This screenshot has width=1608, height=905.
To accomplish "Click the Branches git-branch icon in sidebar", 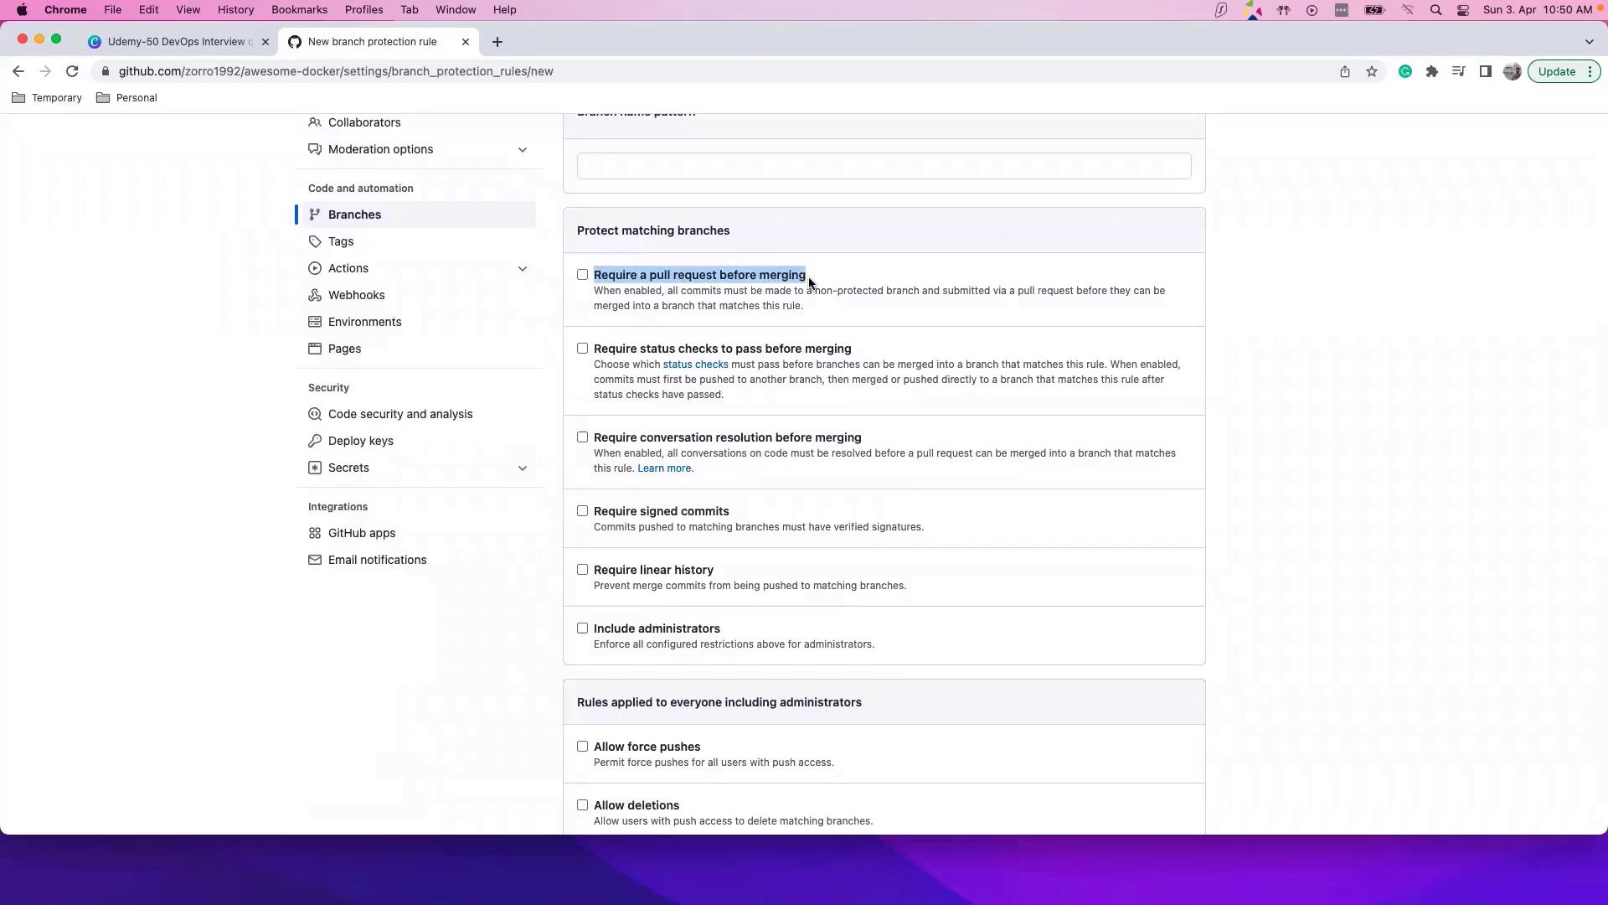I will (x=315, y=215).
